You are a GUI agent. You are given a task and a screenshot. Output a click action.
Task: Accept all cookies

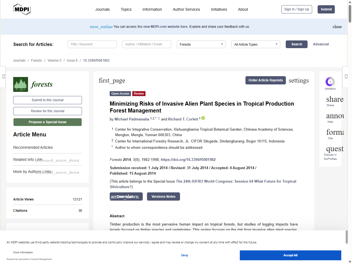tap(290, 255)
